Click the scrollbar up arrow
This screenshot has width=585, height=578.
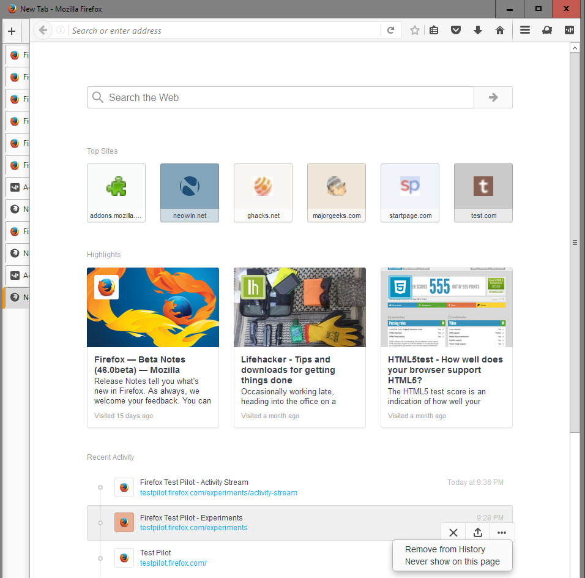[x=575, y=48]
